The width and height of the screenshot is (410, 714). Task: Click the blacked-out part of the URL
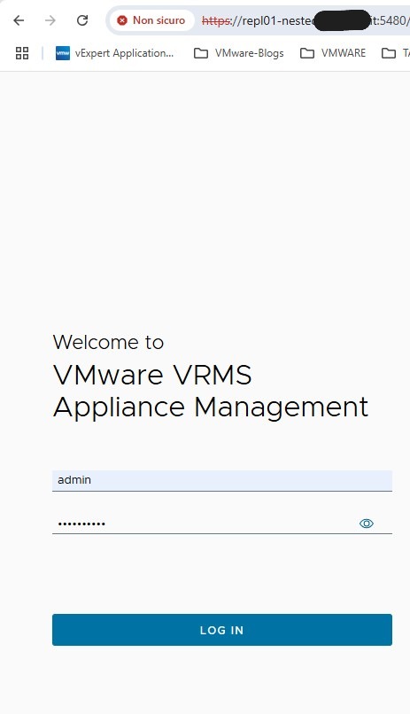click(x=342, y=20)
